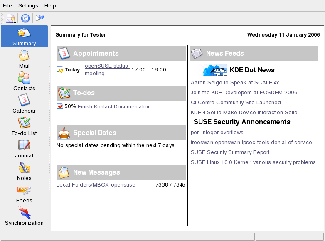Open the Settings menu
The width and height of the screenshot is (325, 241).
click(x=28, y=6)
